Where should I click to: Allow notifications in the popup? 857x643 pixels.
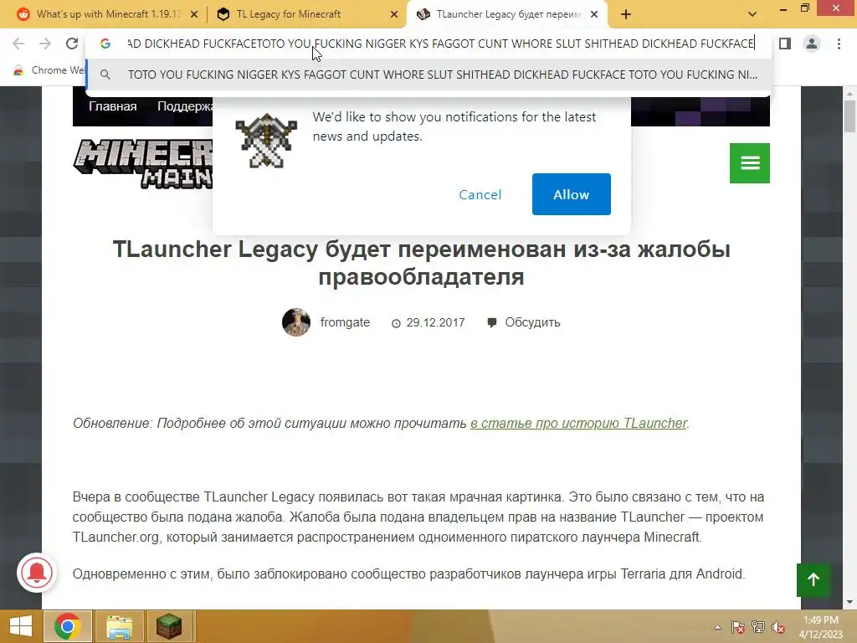pos(571,194)
